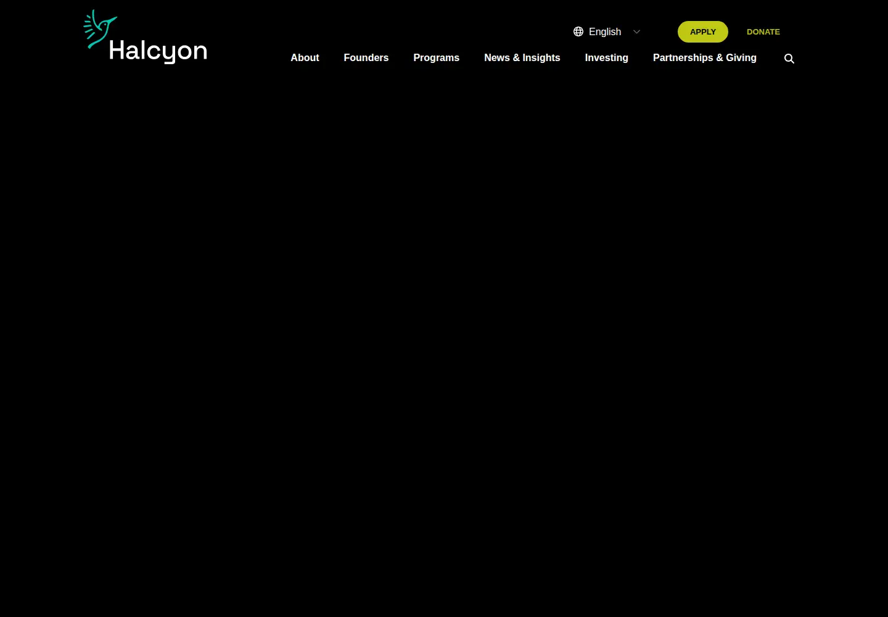The height and width of the screenshot is (617, 888).
Task: Click the globe language icon
Action: (x=578, y=31)
